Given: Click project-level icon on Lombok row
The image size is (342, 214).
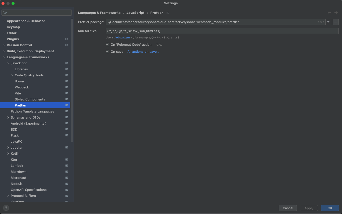Looking at the screenshot, I should 66,166.
